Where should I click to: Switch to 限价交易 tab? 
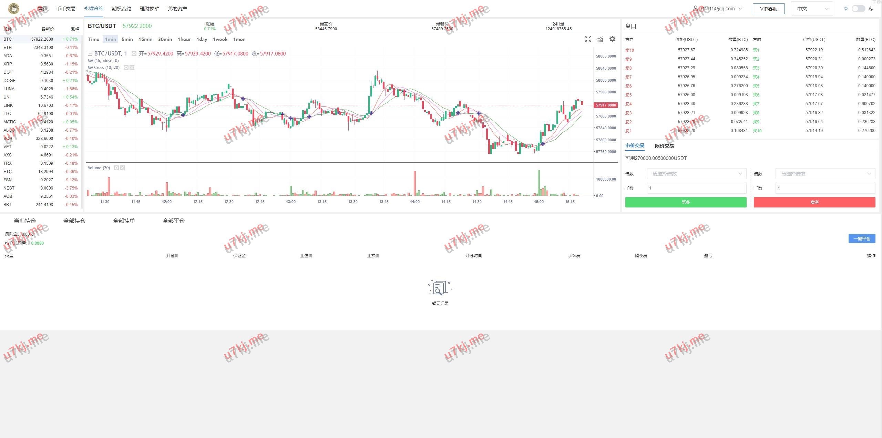664,146
